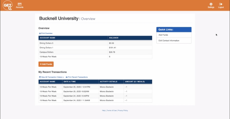Select Edit Contact Information quick link
The image size is (230, 119).
174,41
